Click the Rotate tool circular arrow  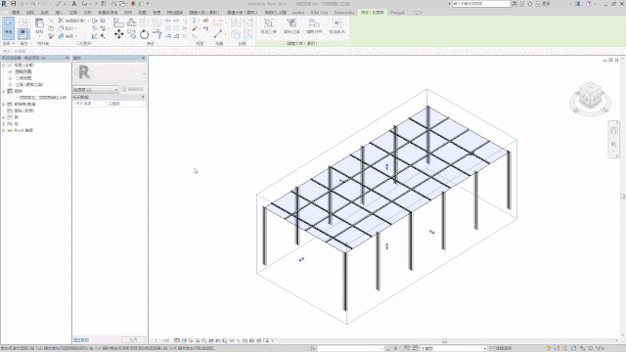[144, 35]
